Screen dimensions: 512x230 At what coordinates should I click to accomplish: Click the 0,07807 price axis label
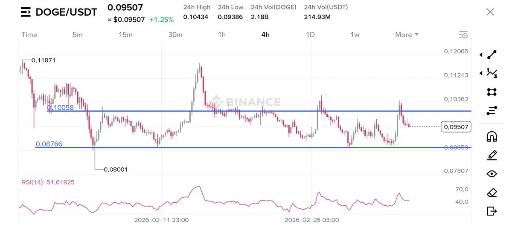(x=456, y=171)
